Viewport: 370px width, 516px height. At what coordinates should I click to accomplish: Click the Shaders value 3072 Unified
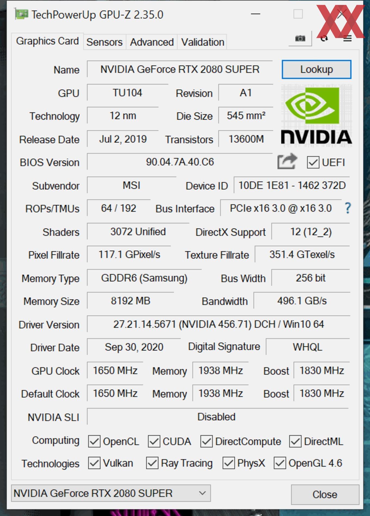(x=138, y=232)
